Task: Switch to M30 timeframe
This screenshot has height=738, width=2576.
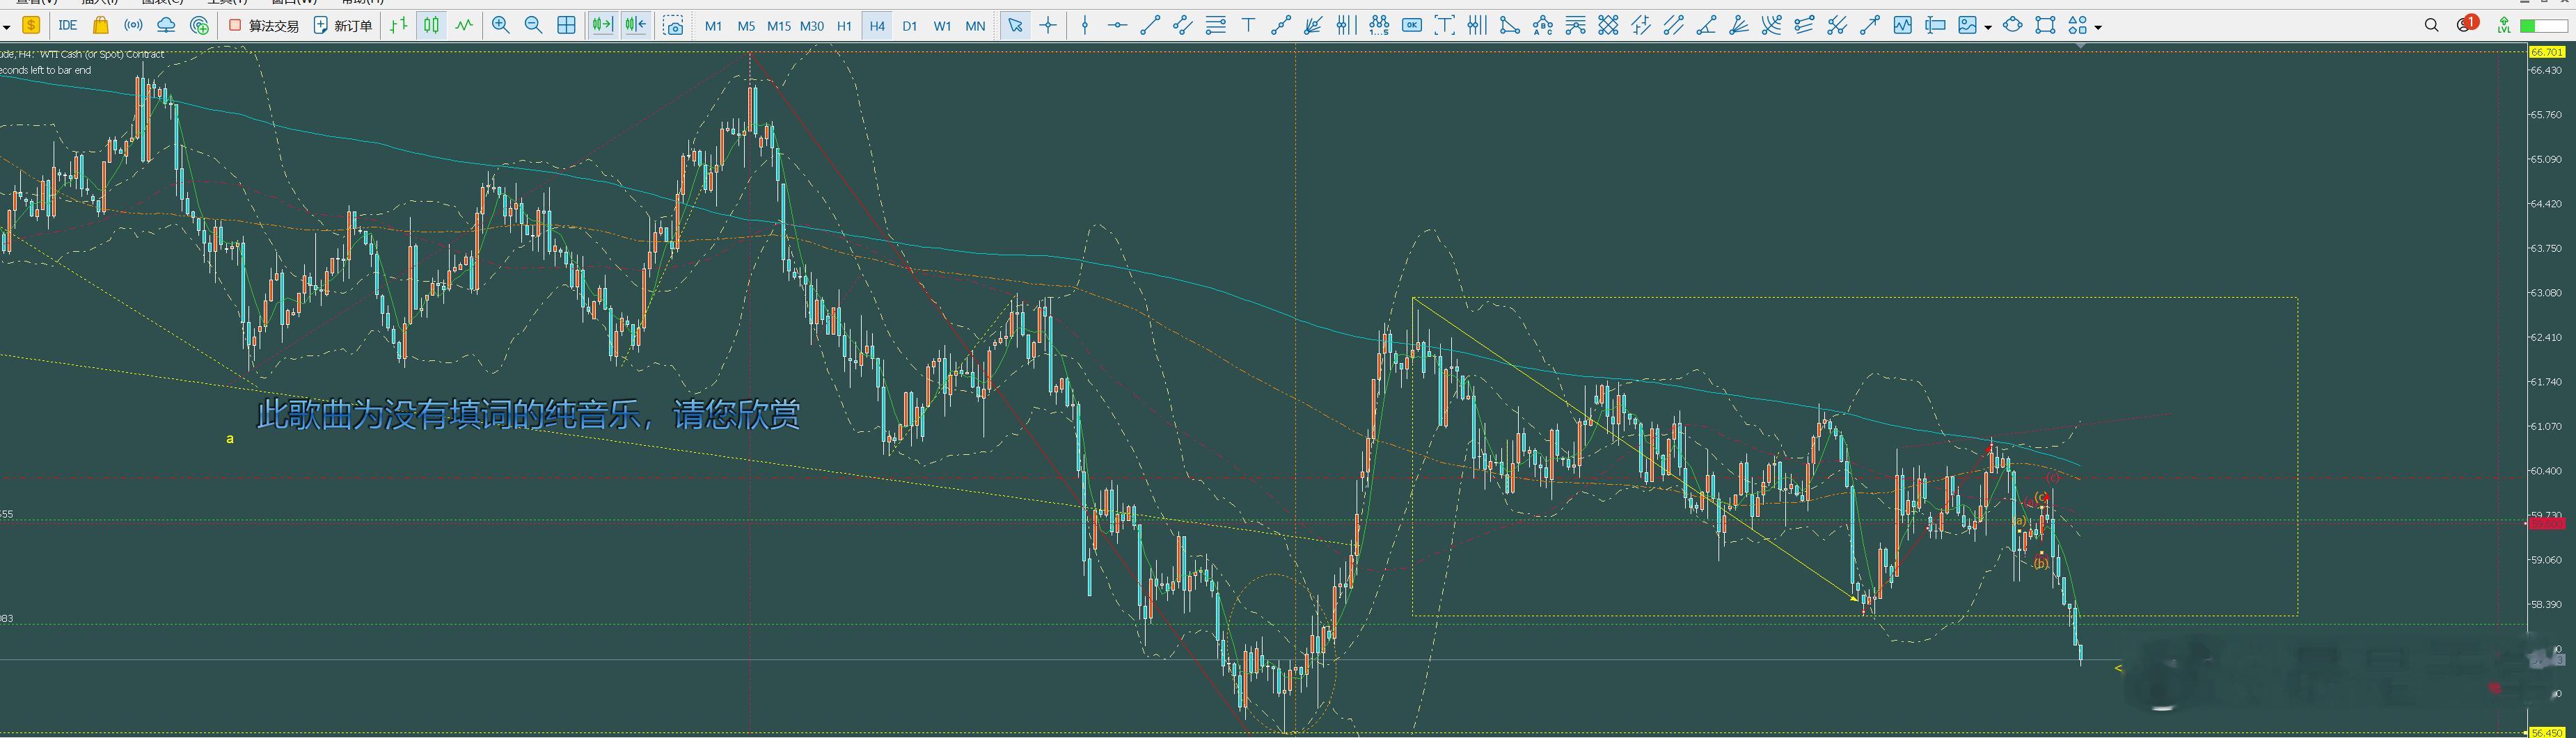Action: [x=812, y=26]
